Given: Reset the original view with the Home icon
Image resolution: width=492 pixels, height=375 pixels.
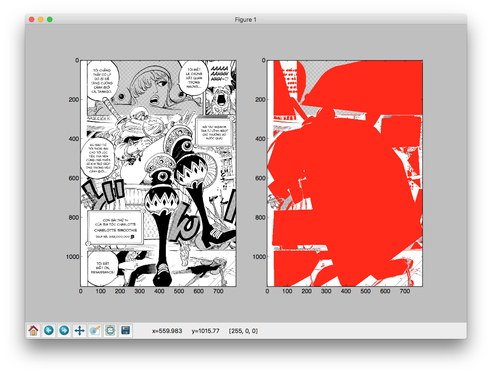Looking at the screenshot, I should [x=33, y=330].
